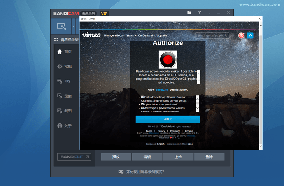
Task: Click the Allow button
Action: pyautogui.click(x=168, y=119)
